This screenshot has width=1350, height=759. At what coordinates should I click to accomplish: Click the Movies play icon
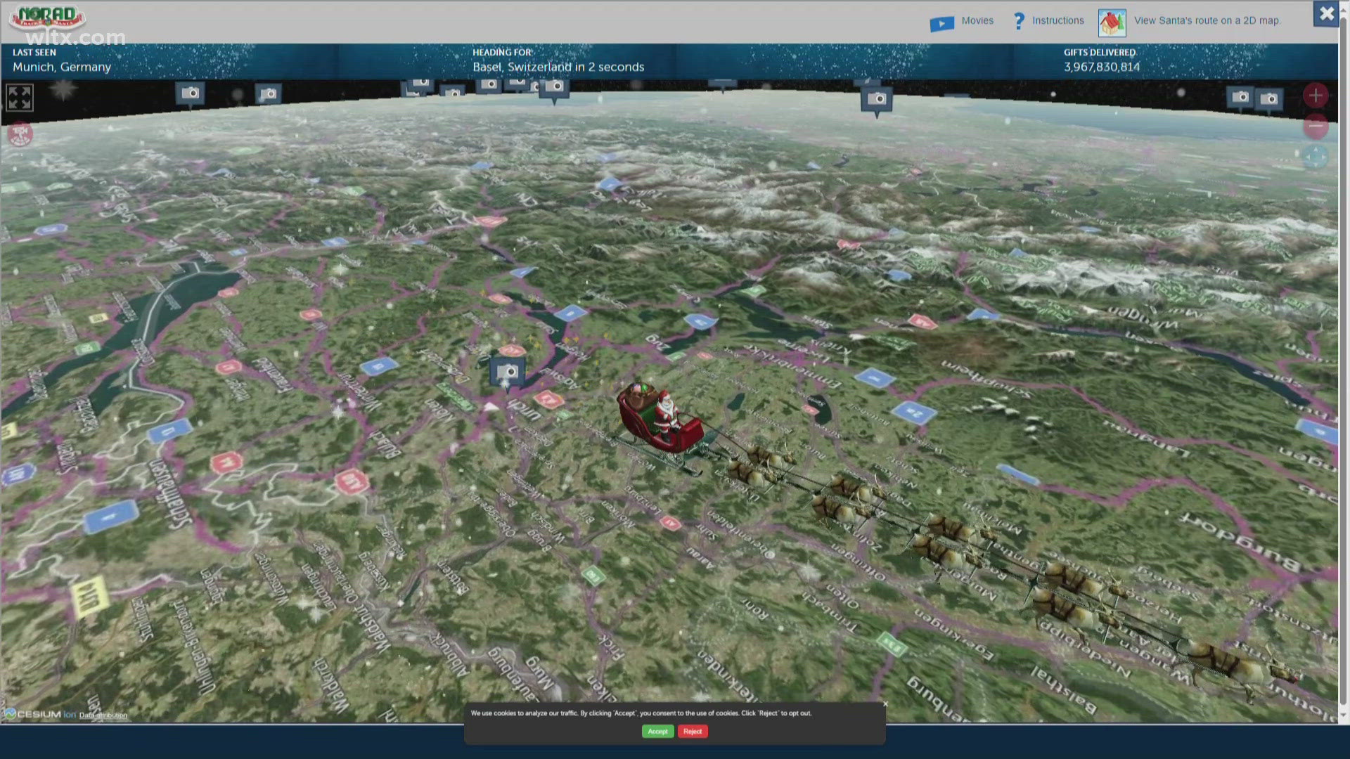tap(942, 22)
